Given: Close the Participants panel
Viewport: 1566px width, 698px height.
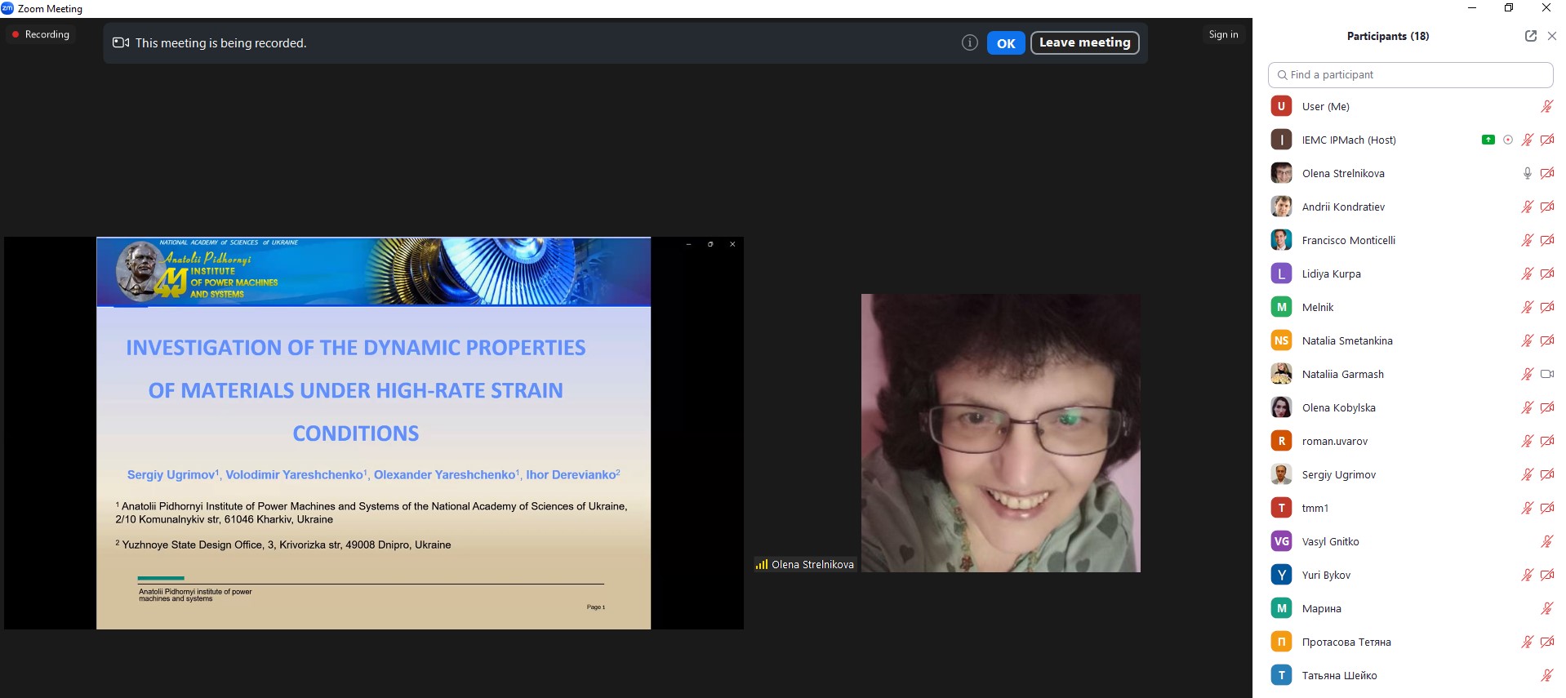Looking at the screenshot, I should (1552, 36).
